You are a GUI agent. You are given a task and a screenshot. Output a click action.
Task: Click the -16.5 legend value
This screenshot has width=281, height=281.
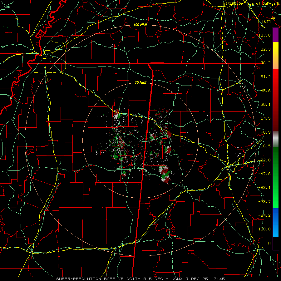pyautogui.click(x=265, y=146)
